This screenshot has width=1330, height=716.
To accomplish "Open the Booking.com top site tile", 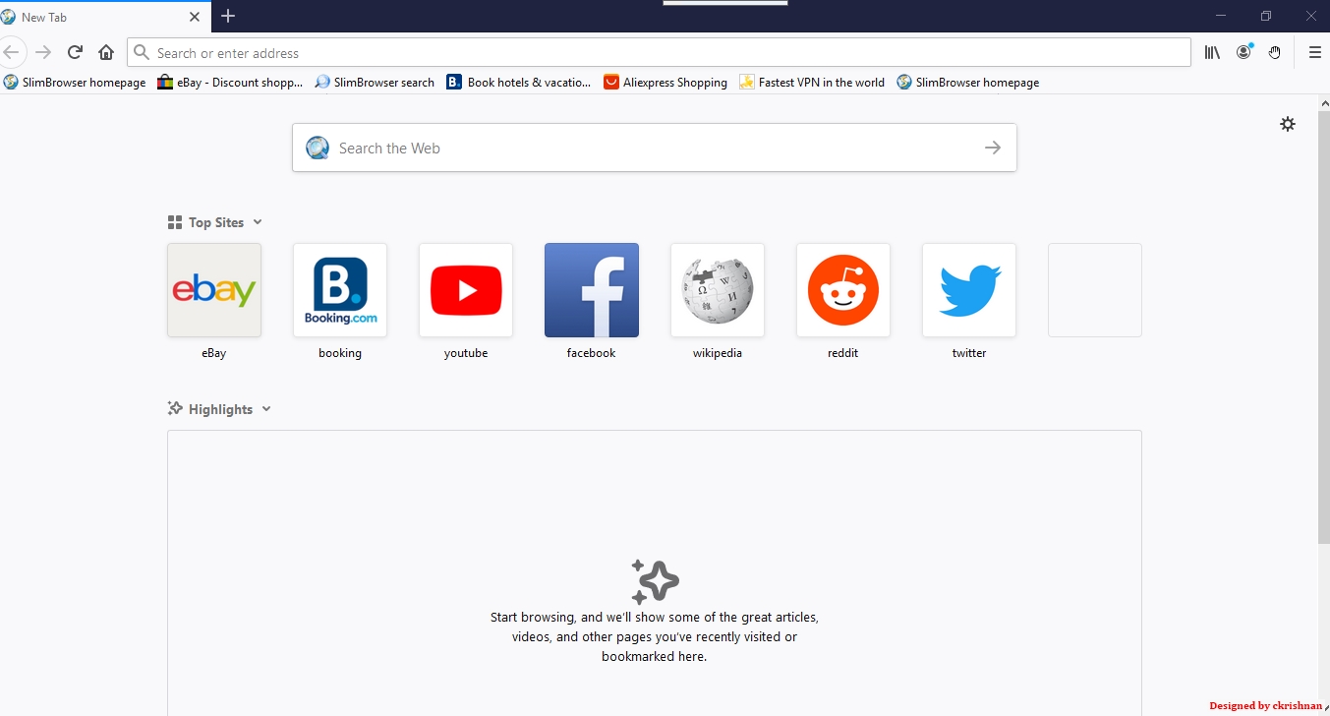I will coord(340,290).
